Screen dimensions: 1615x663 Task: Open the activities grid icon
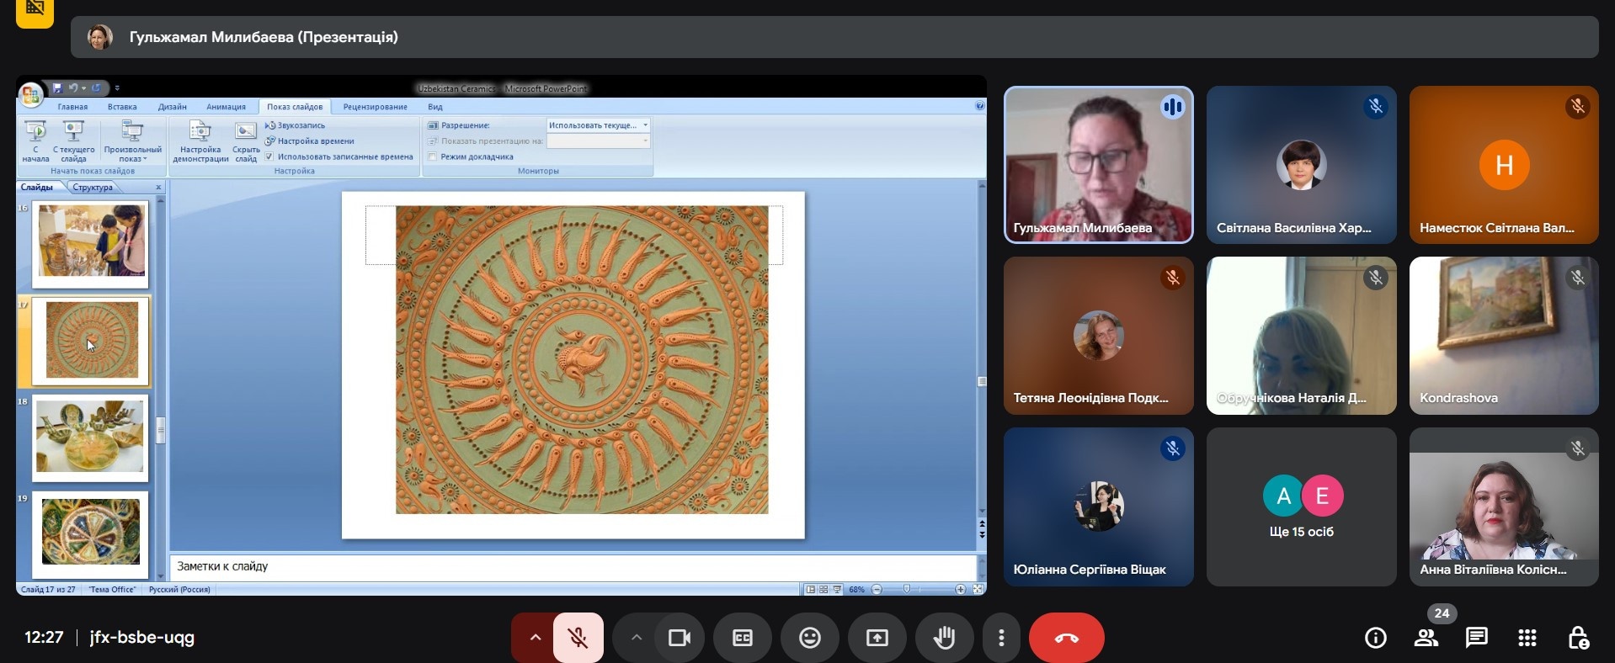(x=1527, y=638)
